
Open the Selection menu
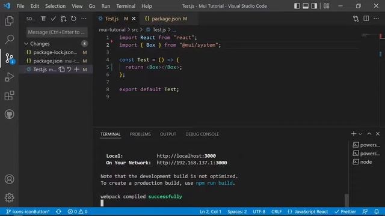click(55, 6)
